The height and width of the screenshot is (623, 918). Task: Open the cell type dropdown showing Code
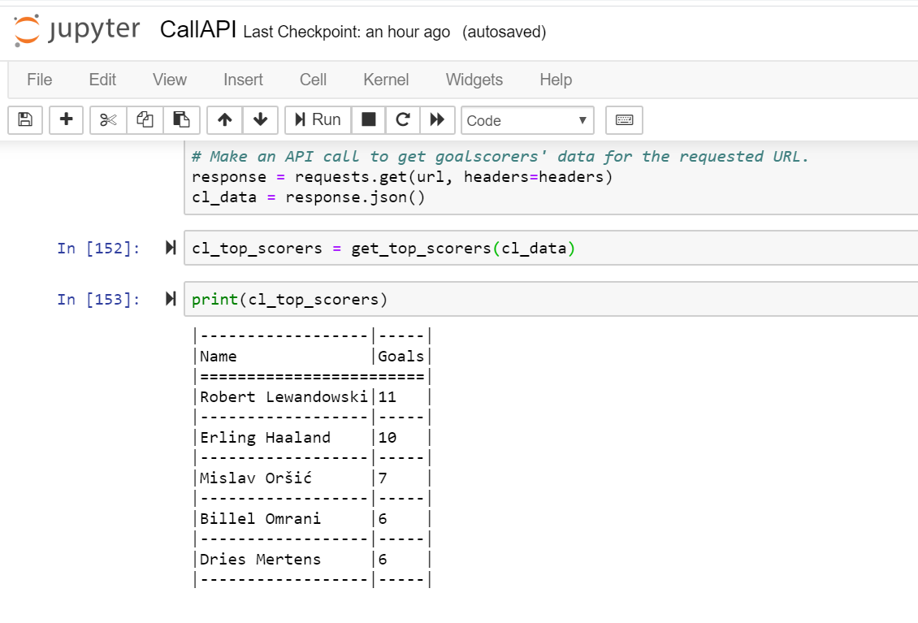pos(526,119)
